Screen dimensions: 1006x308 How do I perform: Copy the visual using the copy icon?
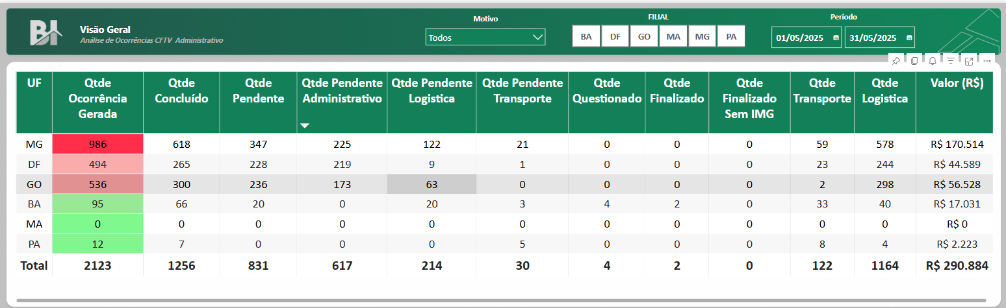click(x=914, y=61)
